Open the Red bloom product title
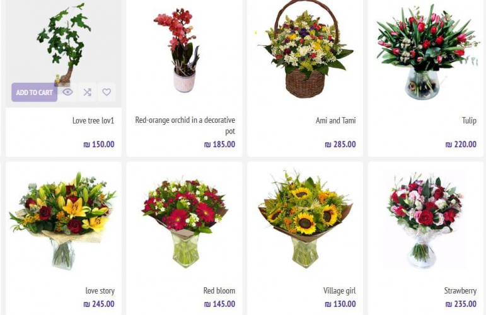The width and height of the screenshot is (486, 315). (219, 290)
